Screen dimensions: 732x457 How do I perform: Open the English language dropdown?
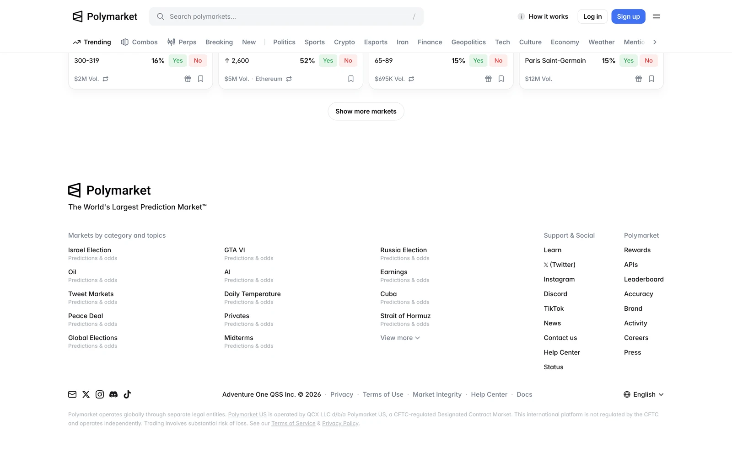pyautogui.click(x=644, y=394)
